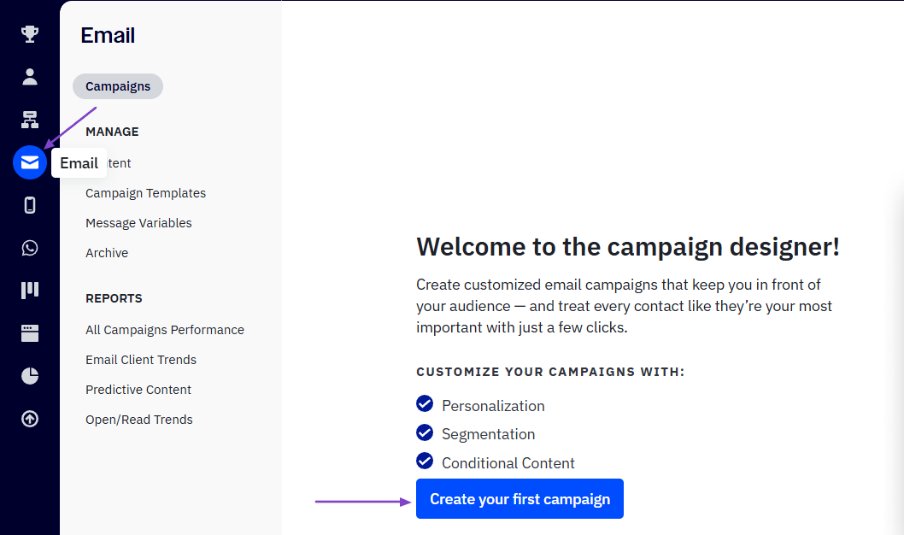The image size is (904, 535).
Task: Click the upgrade arrow circle icon
Action: point(30,419)
